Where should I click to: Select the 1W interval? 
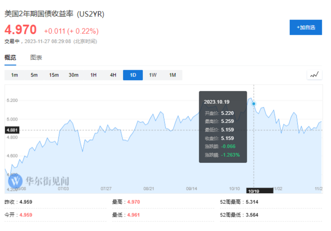[153, 75]
